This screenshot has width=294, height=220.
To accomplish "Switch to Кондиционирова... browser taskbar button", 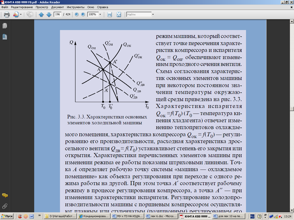I will (94, 216).
